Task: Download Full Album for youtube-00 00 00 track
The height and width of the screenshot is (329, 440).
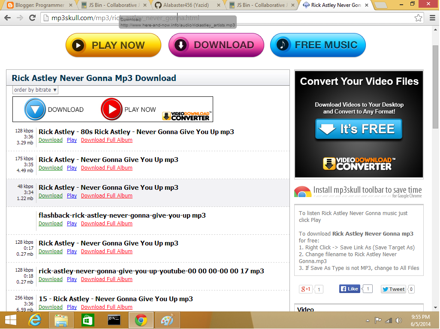Action: click(x=107, y=279)
